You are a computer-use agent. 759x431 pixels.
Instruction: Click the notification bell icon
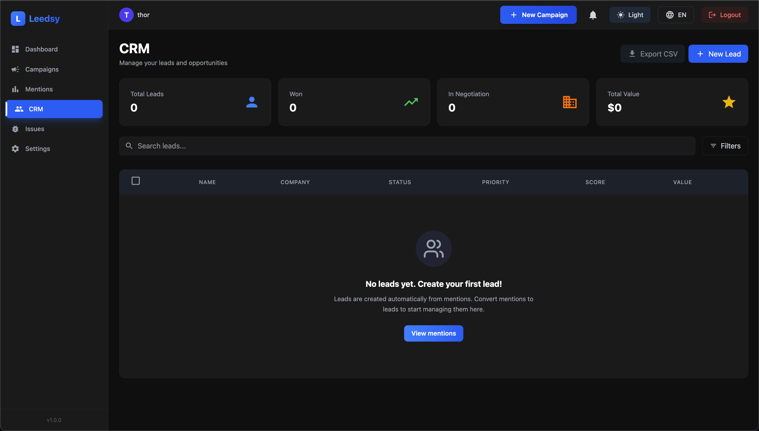(593, 15)
